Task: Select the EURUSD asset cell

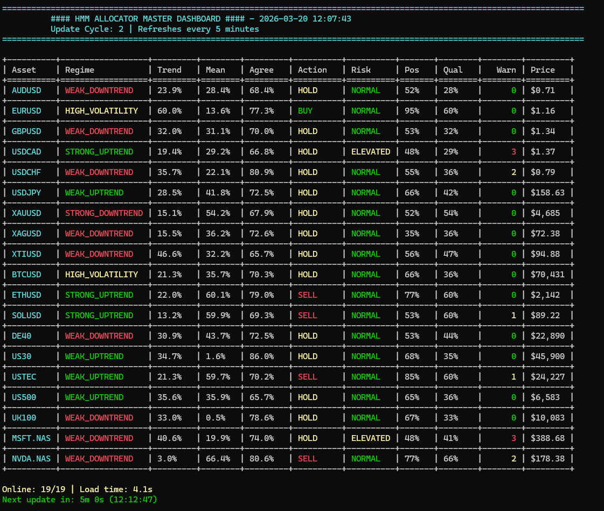Action: click(26, 111)
